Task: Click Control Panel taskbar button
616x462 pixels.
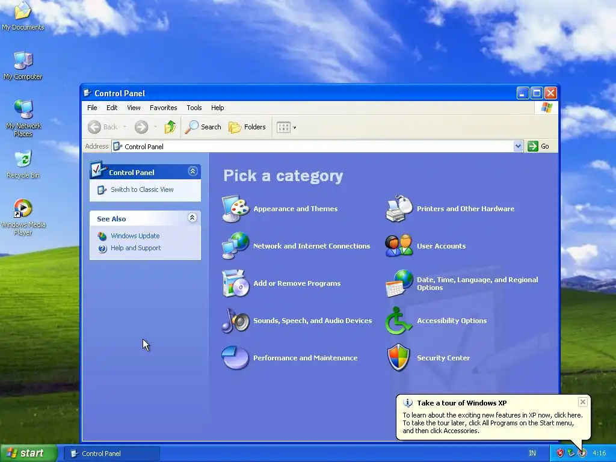Action: (112, 454)
